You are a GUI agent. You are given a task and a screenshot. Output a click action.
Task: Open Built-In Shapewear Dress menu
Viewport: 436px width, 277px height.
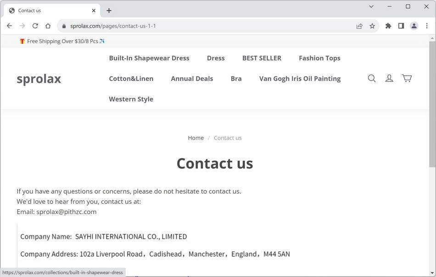(149, 58)
